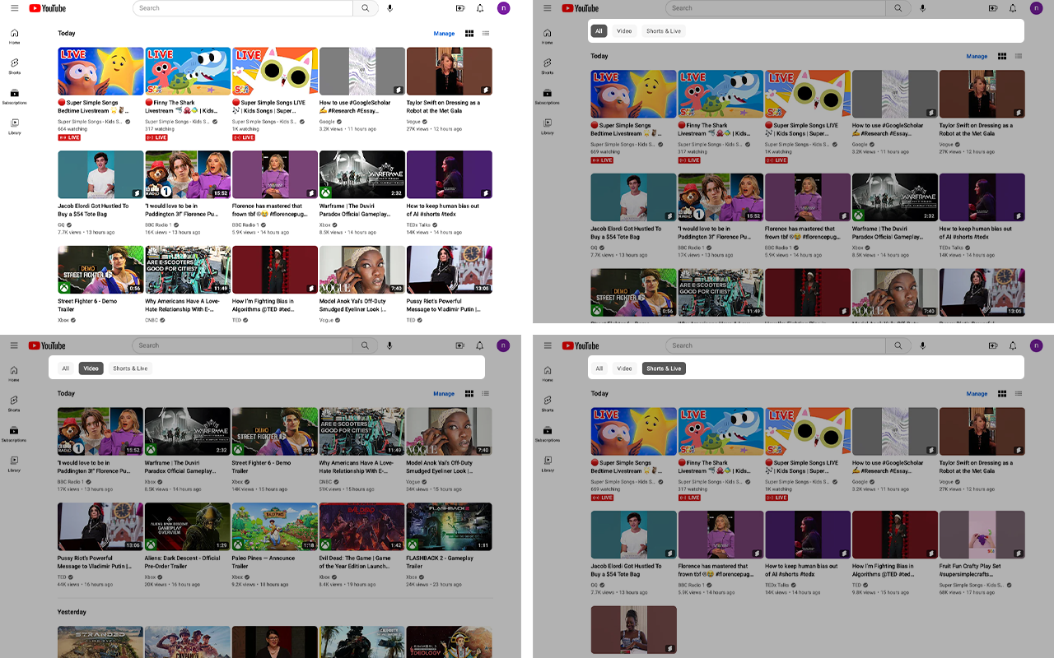Click 'FLASHBACK 2 - Gameplay Trailer' title text
Viewport: 1054px width, 658px height.
[x=441, y=561]
